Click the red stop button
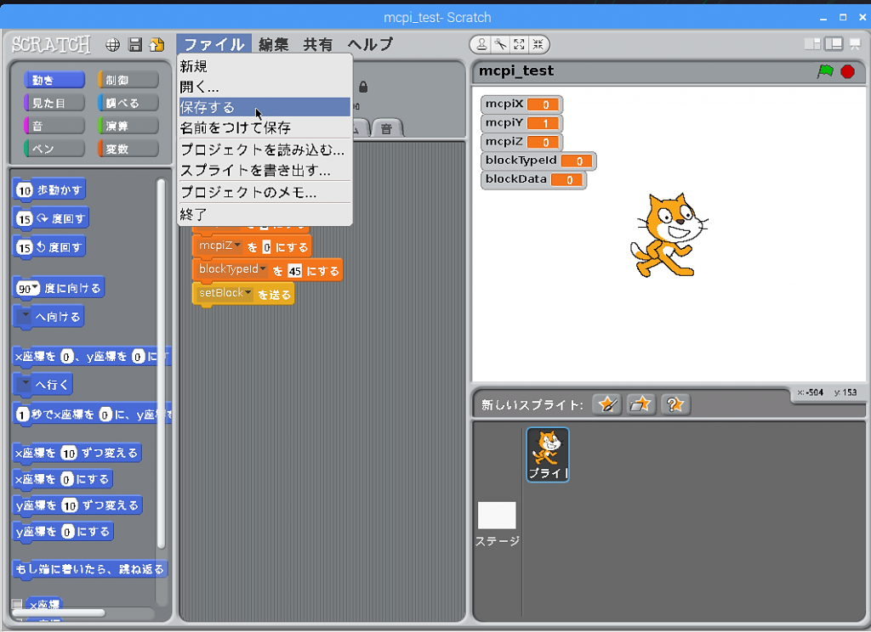 tap(848, 71)
